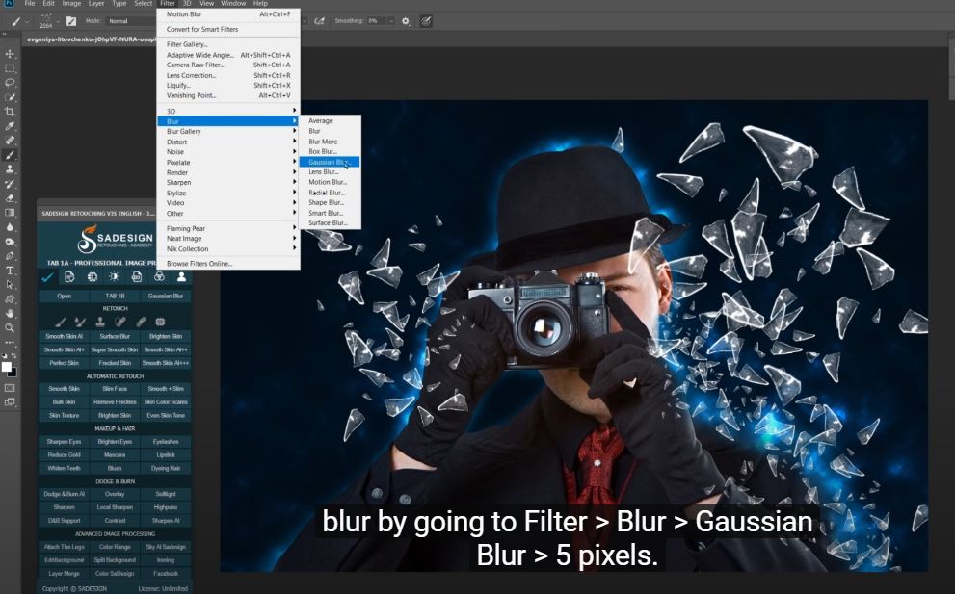Screen dimensions: 955x594
Task: Select the Crop tool
Action: click(11, 112)
